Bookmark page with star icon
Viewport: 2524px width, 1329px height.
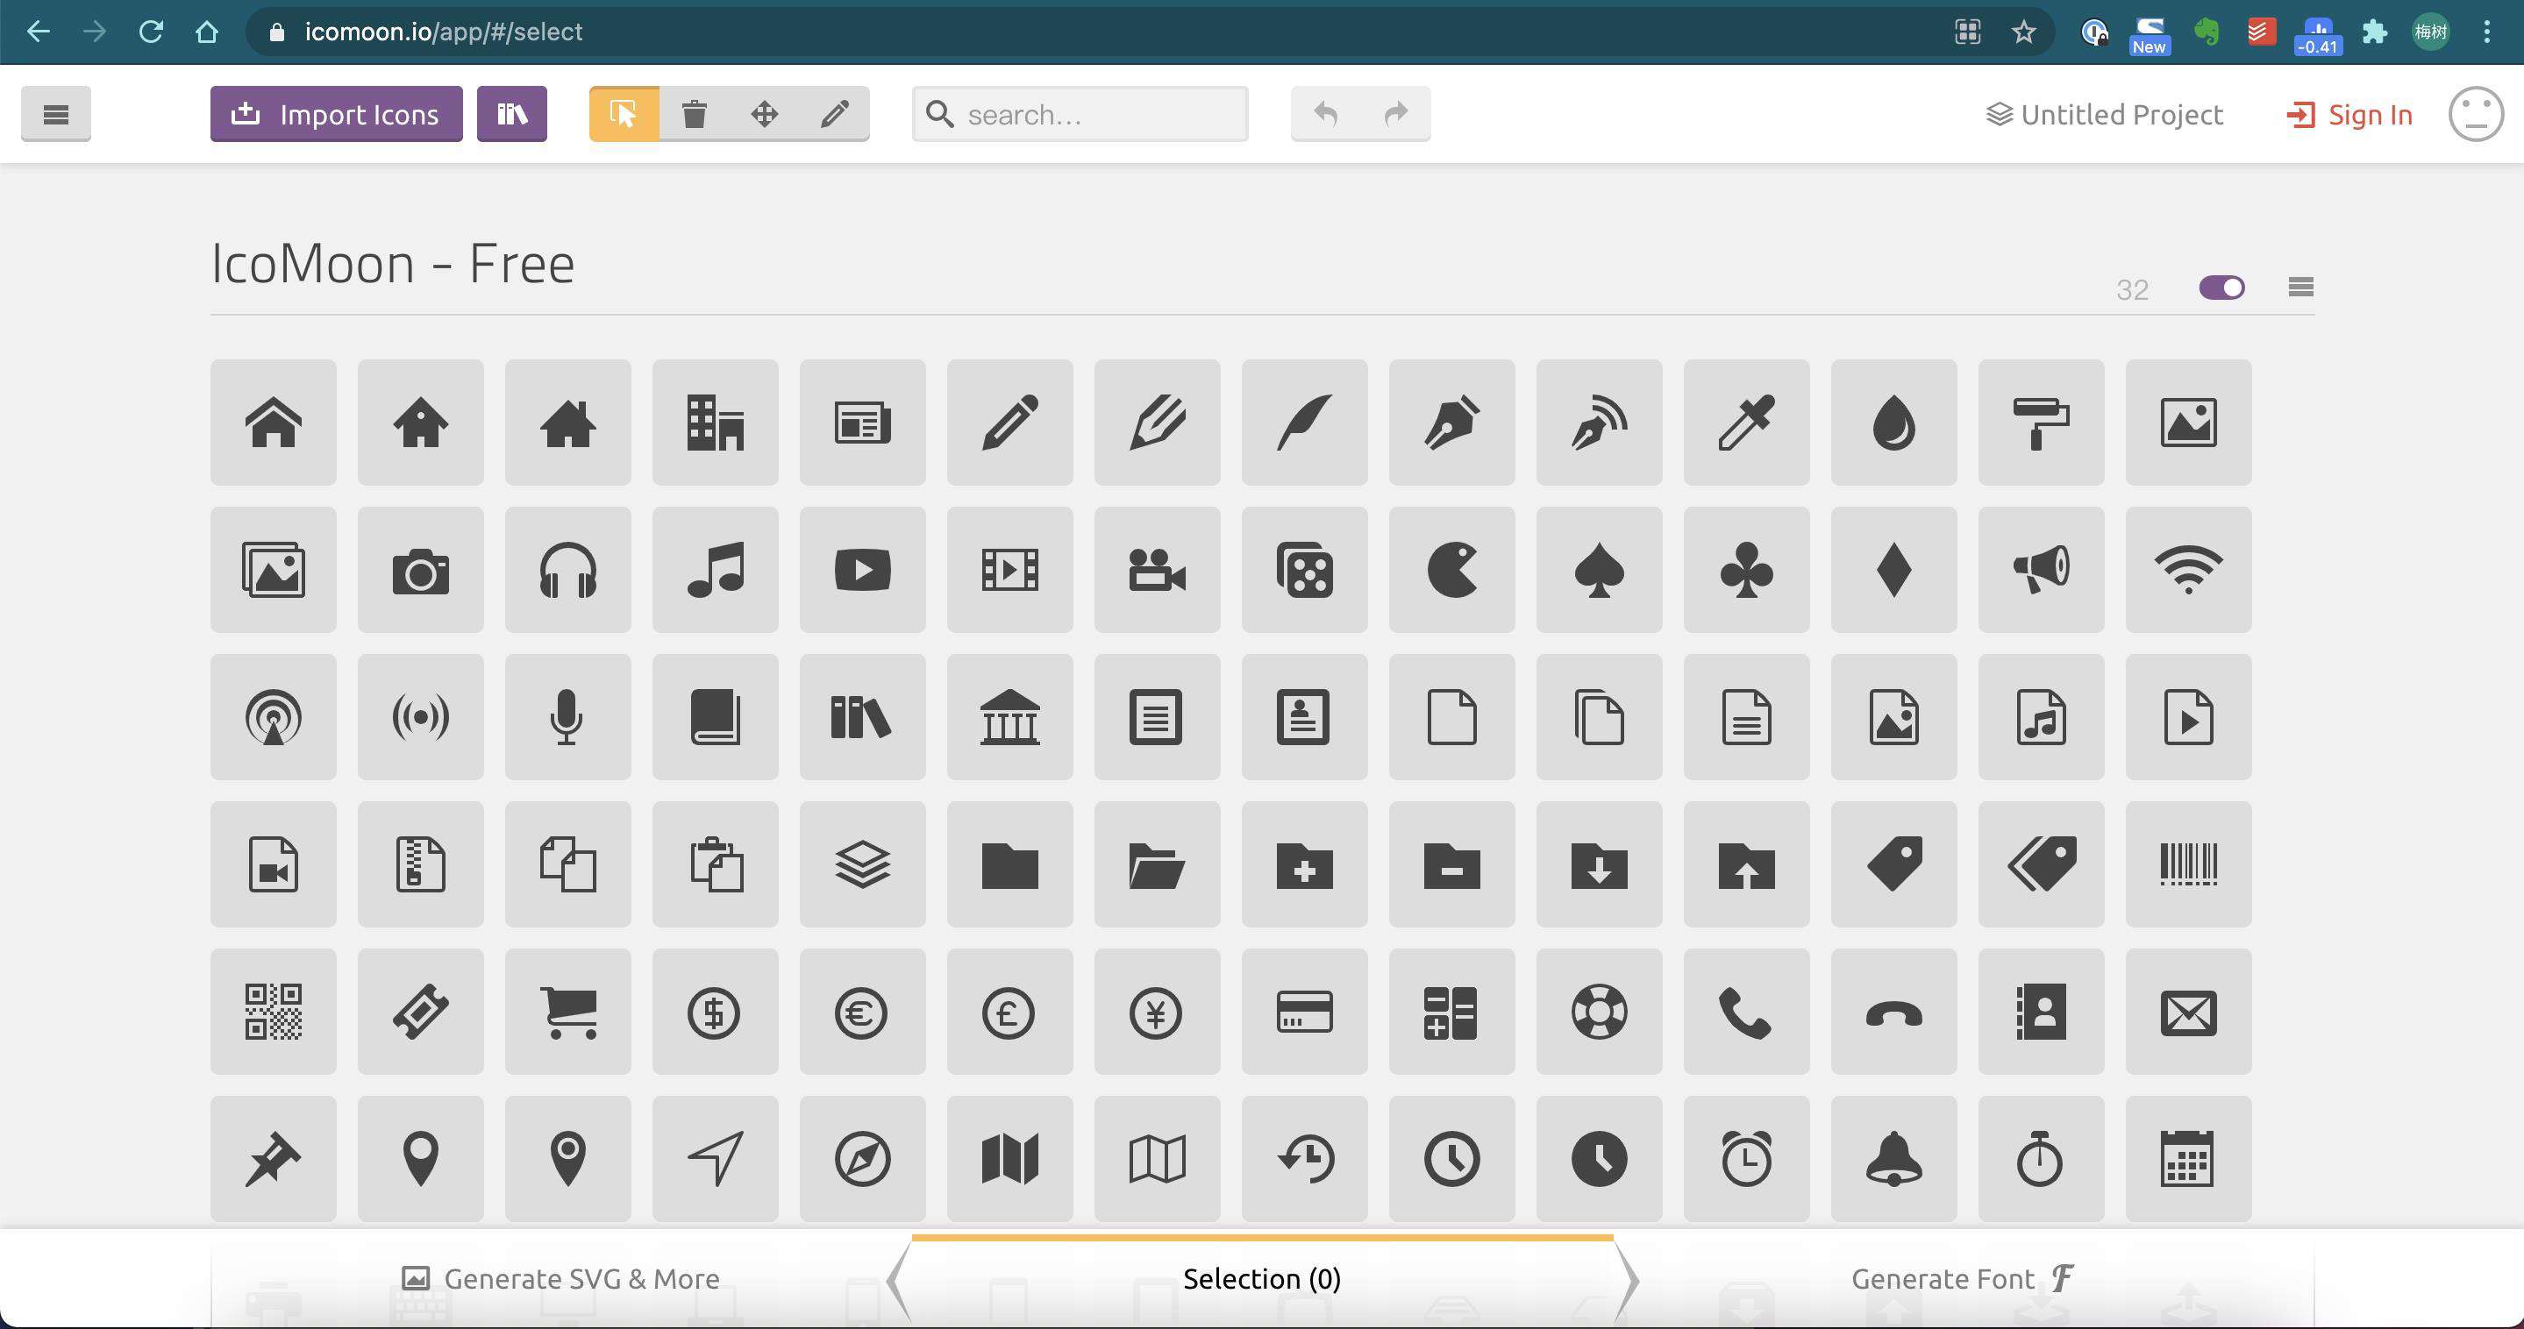click(2023, 32)
